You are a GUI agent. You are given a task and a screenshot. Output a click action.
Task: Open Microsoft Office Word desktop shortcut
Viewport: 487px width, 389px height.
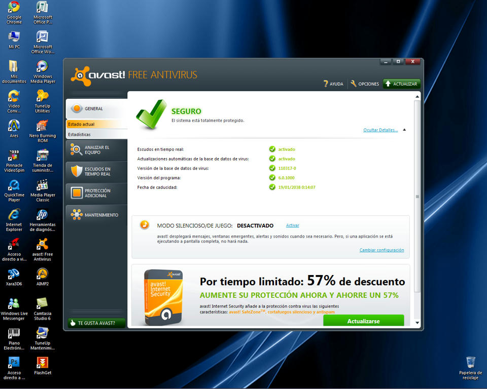click(43, 42)
